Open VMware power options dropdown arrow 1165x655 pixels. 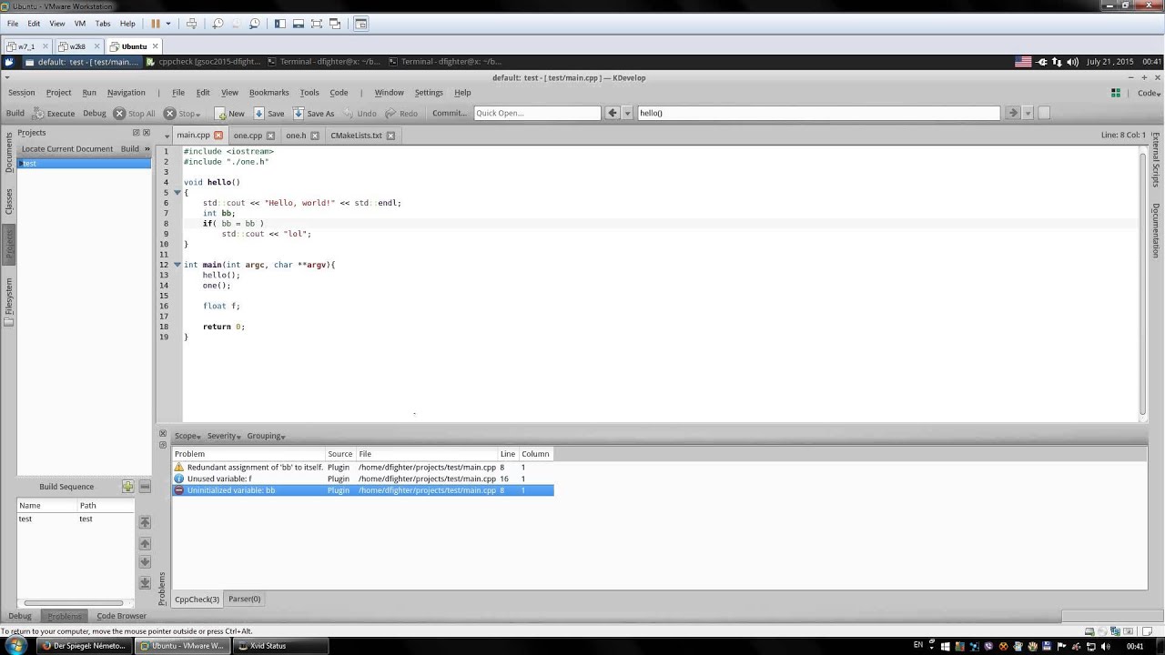[x=167, y=24]
